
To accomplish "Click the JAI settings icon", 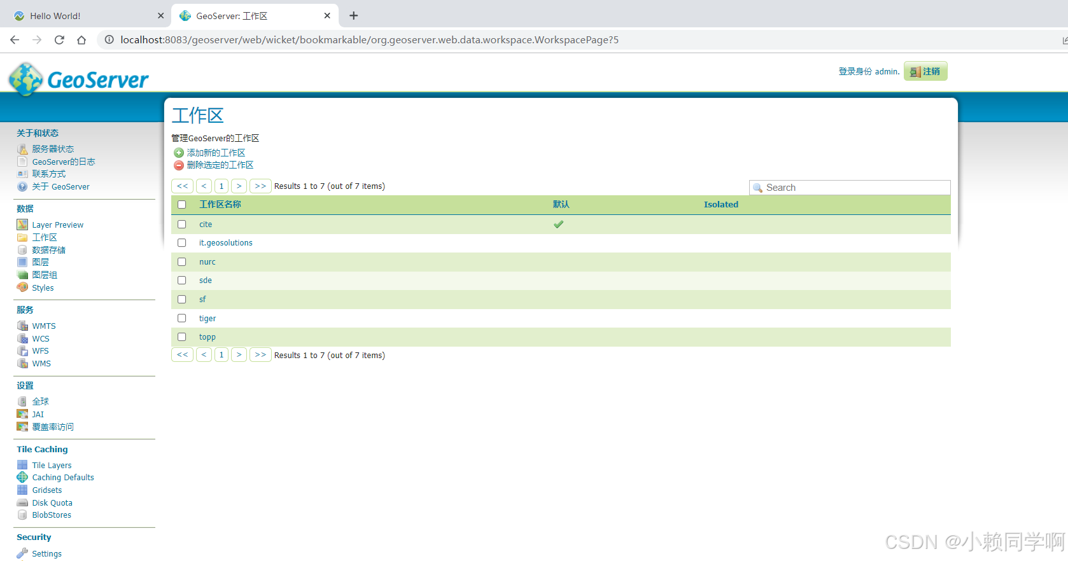I will (22, 414).
